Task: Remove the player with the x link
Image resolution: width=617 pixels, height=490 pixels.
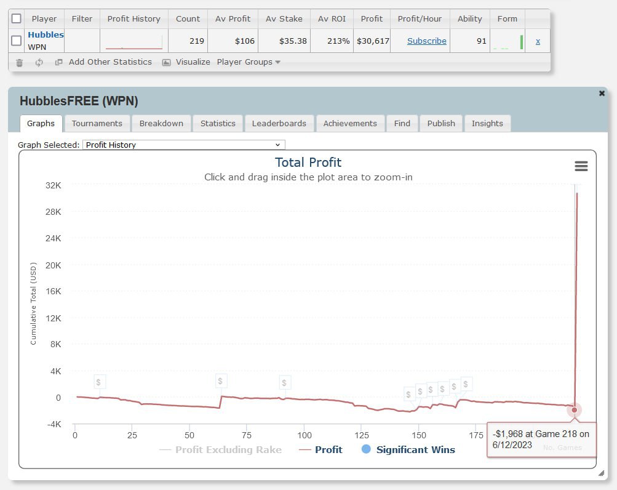Action: [x=538, y=41]
